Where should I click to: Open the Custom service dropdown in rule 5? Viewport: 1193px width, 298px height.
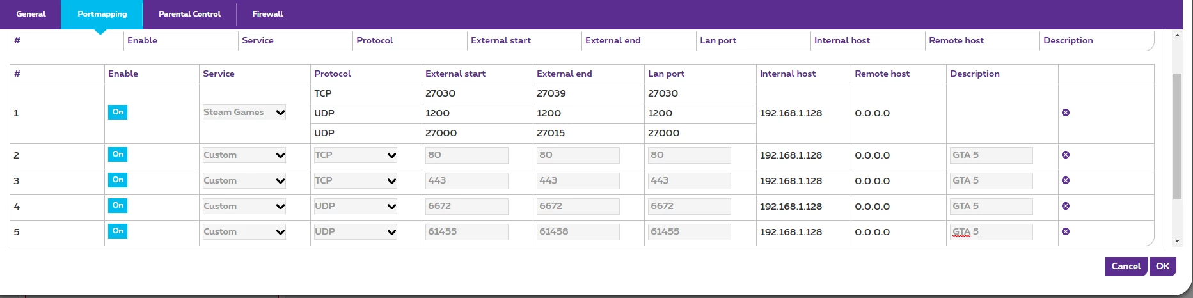tap(244, 232)
